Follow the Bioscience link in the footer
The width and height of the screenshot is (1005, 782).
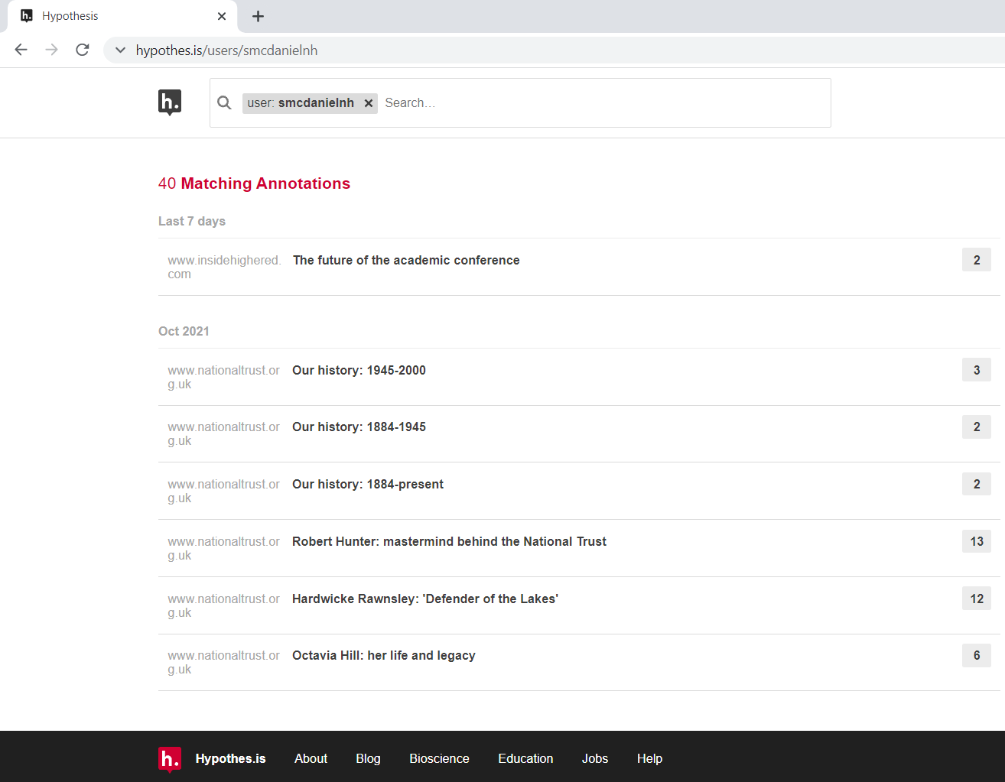439,758
